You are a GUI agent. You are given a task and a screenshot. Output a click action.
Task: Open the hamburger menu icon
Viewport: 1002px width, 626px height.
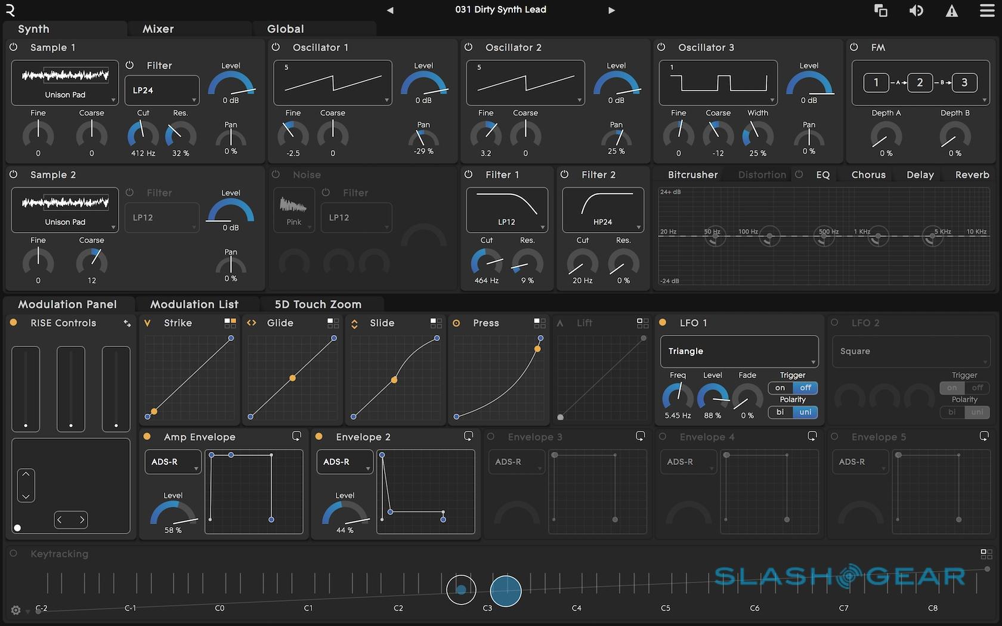[987, 11]
